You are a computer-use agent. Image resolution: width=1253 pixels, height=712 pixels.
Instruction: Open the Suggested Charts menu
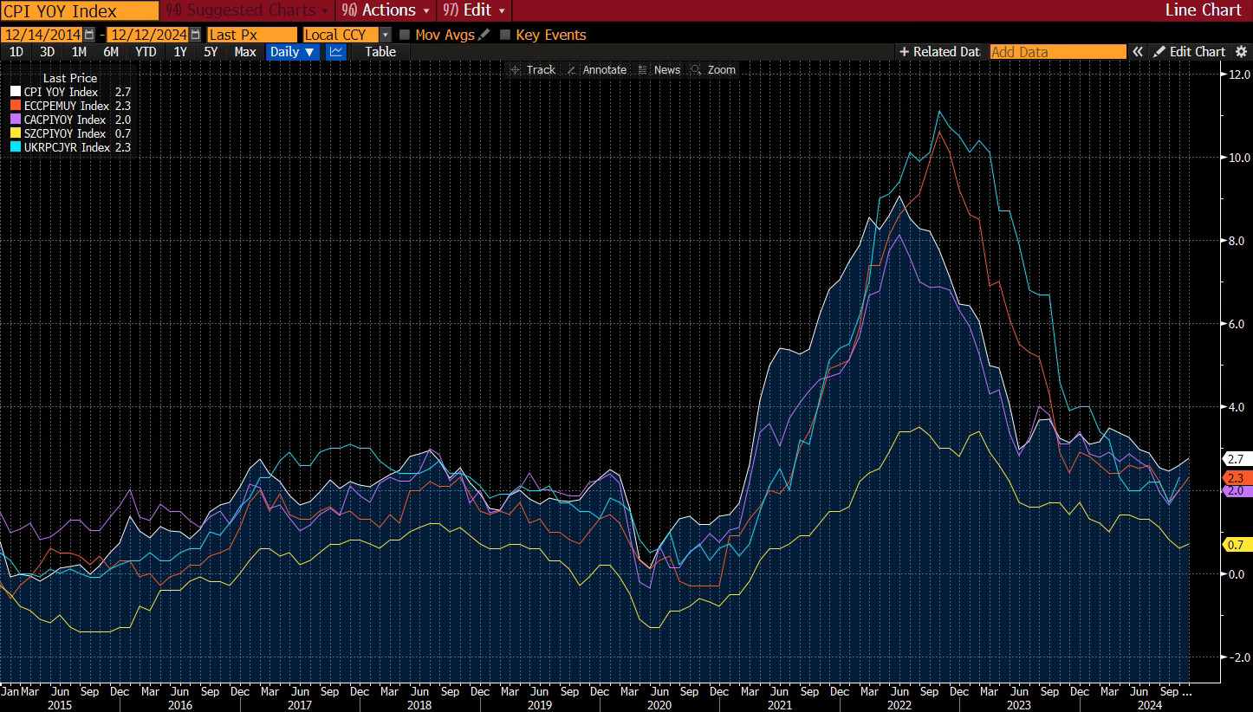pos(248,10)
